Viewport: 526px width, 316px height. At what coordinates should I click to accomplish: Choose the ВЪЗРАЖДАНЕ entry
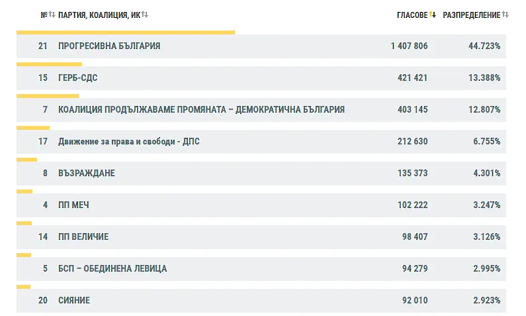[x=87, y=174]
